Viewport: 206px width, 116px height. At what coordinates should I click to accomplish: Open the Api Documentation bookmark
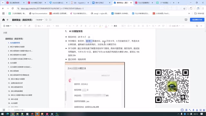click(x=38, y=14)
